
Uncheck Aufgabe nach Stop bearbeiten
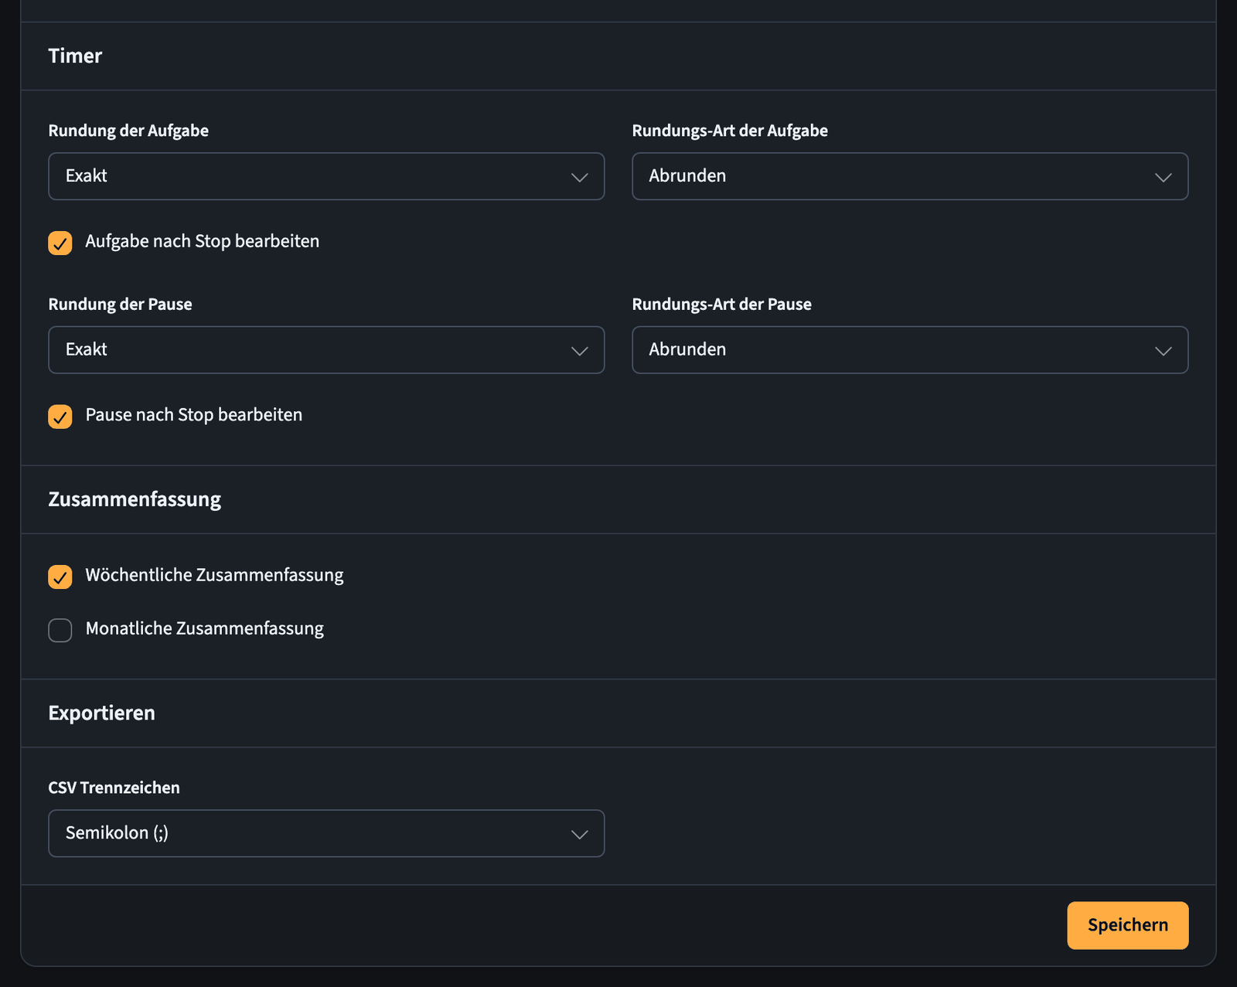(x=60, y=243)
